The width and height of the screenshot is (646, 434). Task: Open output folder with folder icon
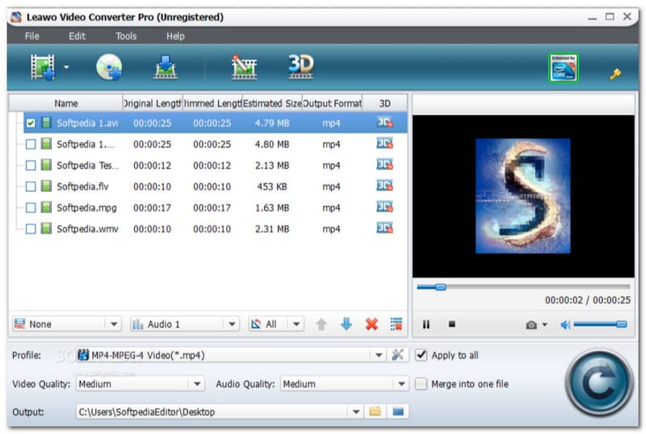point(375,412)
